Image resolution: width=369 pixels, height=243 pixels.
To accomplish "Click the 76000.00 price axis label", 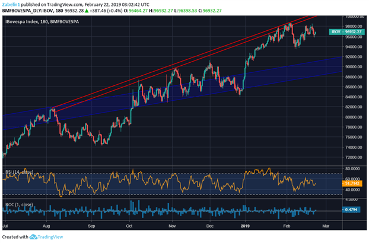I will click(x=354, y=138).
